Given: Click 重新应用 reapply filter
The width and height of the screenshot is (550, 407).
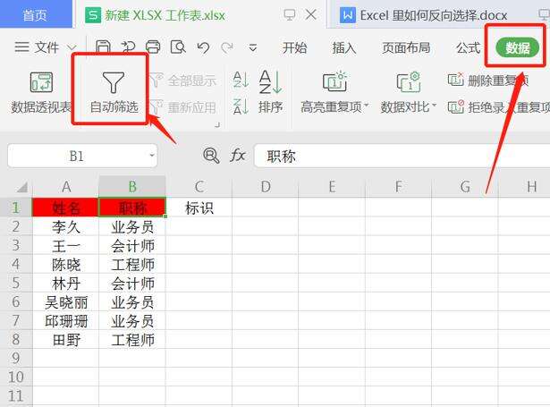Looking at the screenshot, I should click(x=183, y=107).
